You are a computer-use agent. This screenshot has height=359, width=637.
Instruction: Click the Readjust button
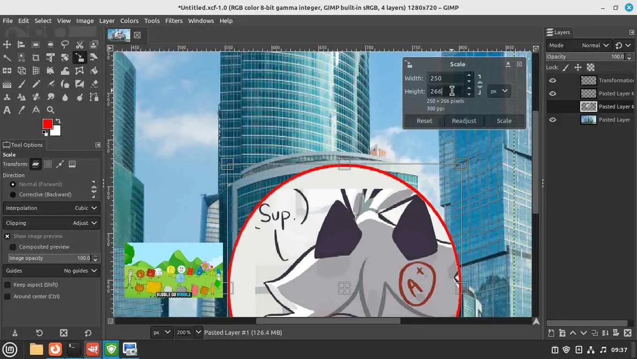pyautogui.click(x=464, y=121)
